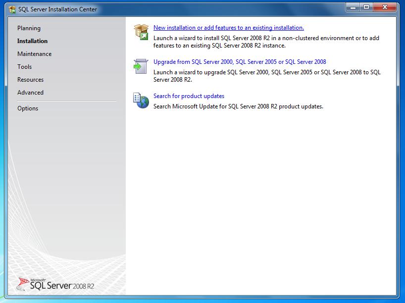The width and height of the screenshot is (405, 303).
Task: Click the 'Launch a wizard to install' description
Action: tap(266, 42)
